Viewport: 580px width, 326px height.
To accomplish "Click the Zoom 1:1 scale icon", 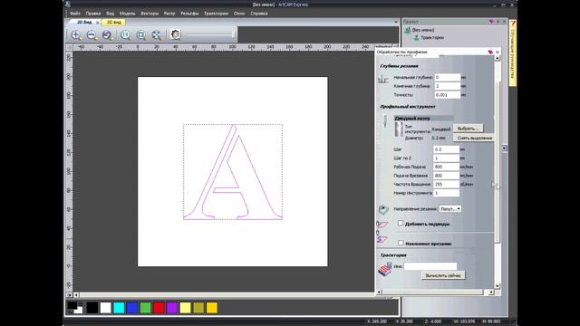I will click(x=125, y=35).
